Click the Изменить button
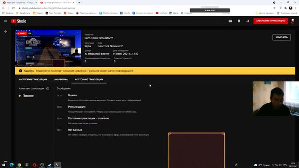 (281, 37)
